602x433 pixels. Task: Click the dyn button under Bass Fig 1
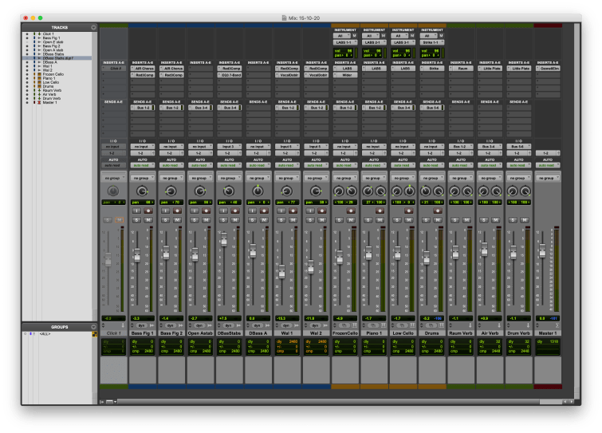tap(144, 326)
